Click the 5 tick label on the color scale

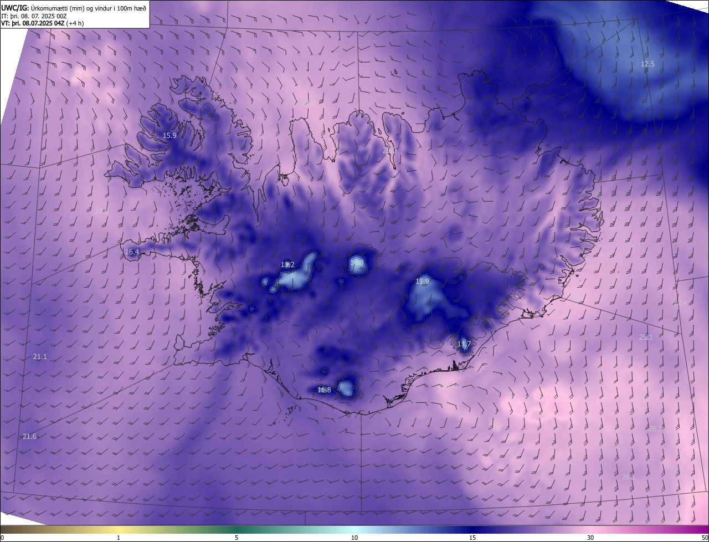pos(237,538)
